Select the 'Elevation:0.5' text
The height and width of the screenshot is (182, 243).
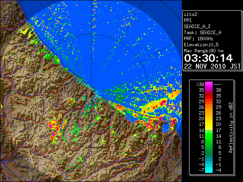pos(201,45)
